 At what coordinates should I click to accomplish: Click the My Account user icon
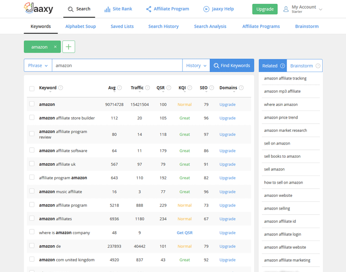coord(286,9)
